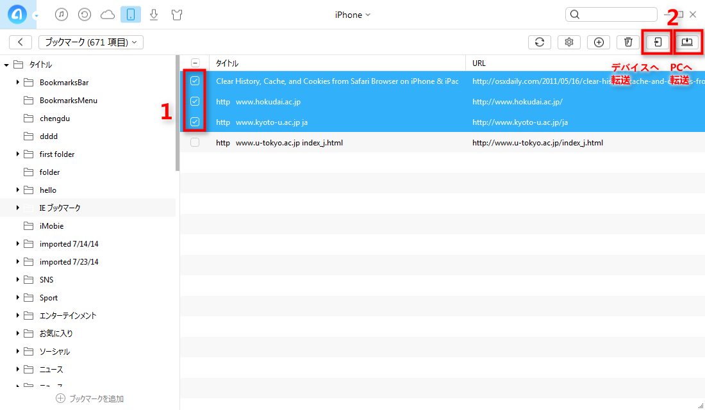The height and width of the screenshot is (410, 705).
Task: Expand the first folder tree node
Action: point(17,154)
